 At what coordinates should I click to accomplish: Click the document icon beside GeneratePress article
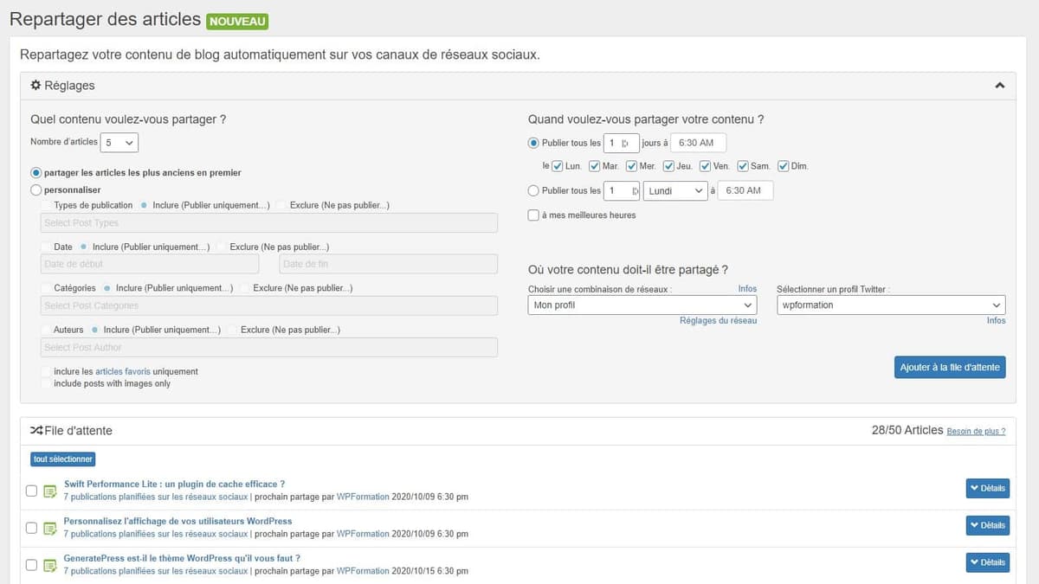51,564
